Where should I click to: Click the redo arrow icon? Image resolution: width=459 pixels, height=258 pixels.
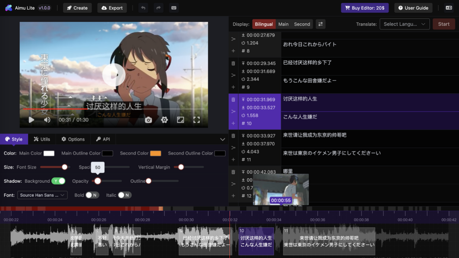(158, 8)
